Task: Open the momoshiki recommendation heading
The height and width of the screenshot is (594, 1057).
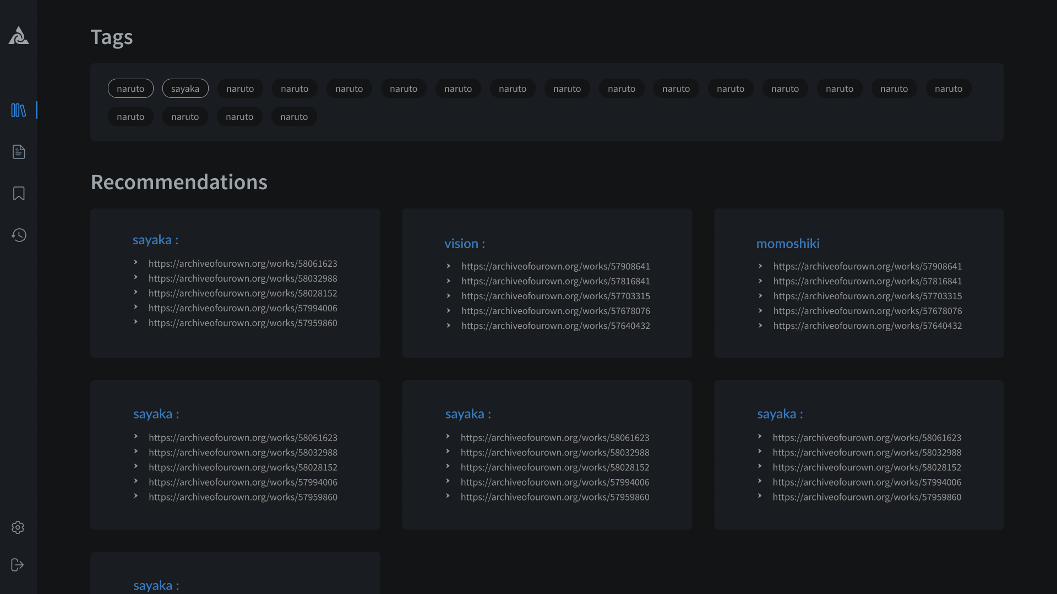Action: [788, 244]
